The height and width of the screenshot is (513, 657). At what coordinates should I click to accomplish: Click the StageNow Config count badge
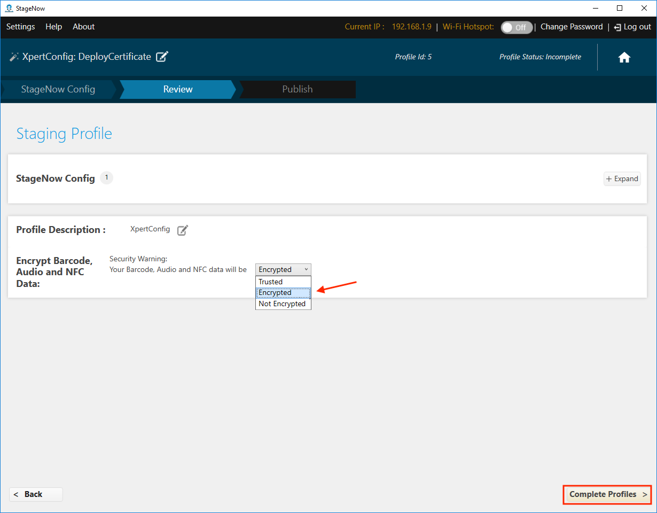pos(106,177)
